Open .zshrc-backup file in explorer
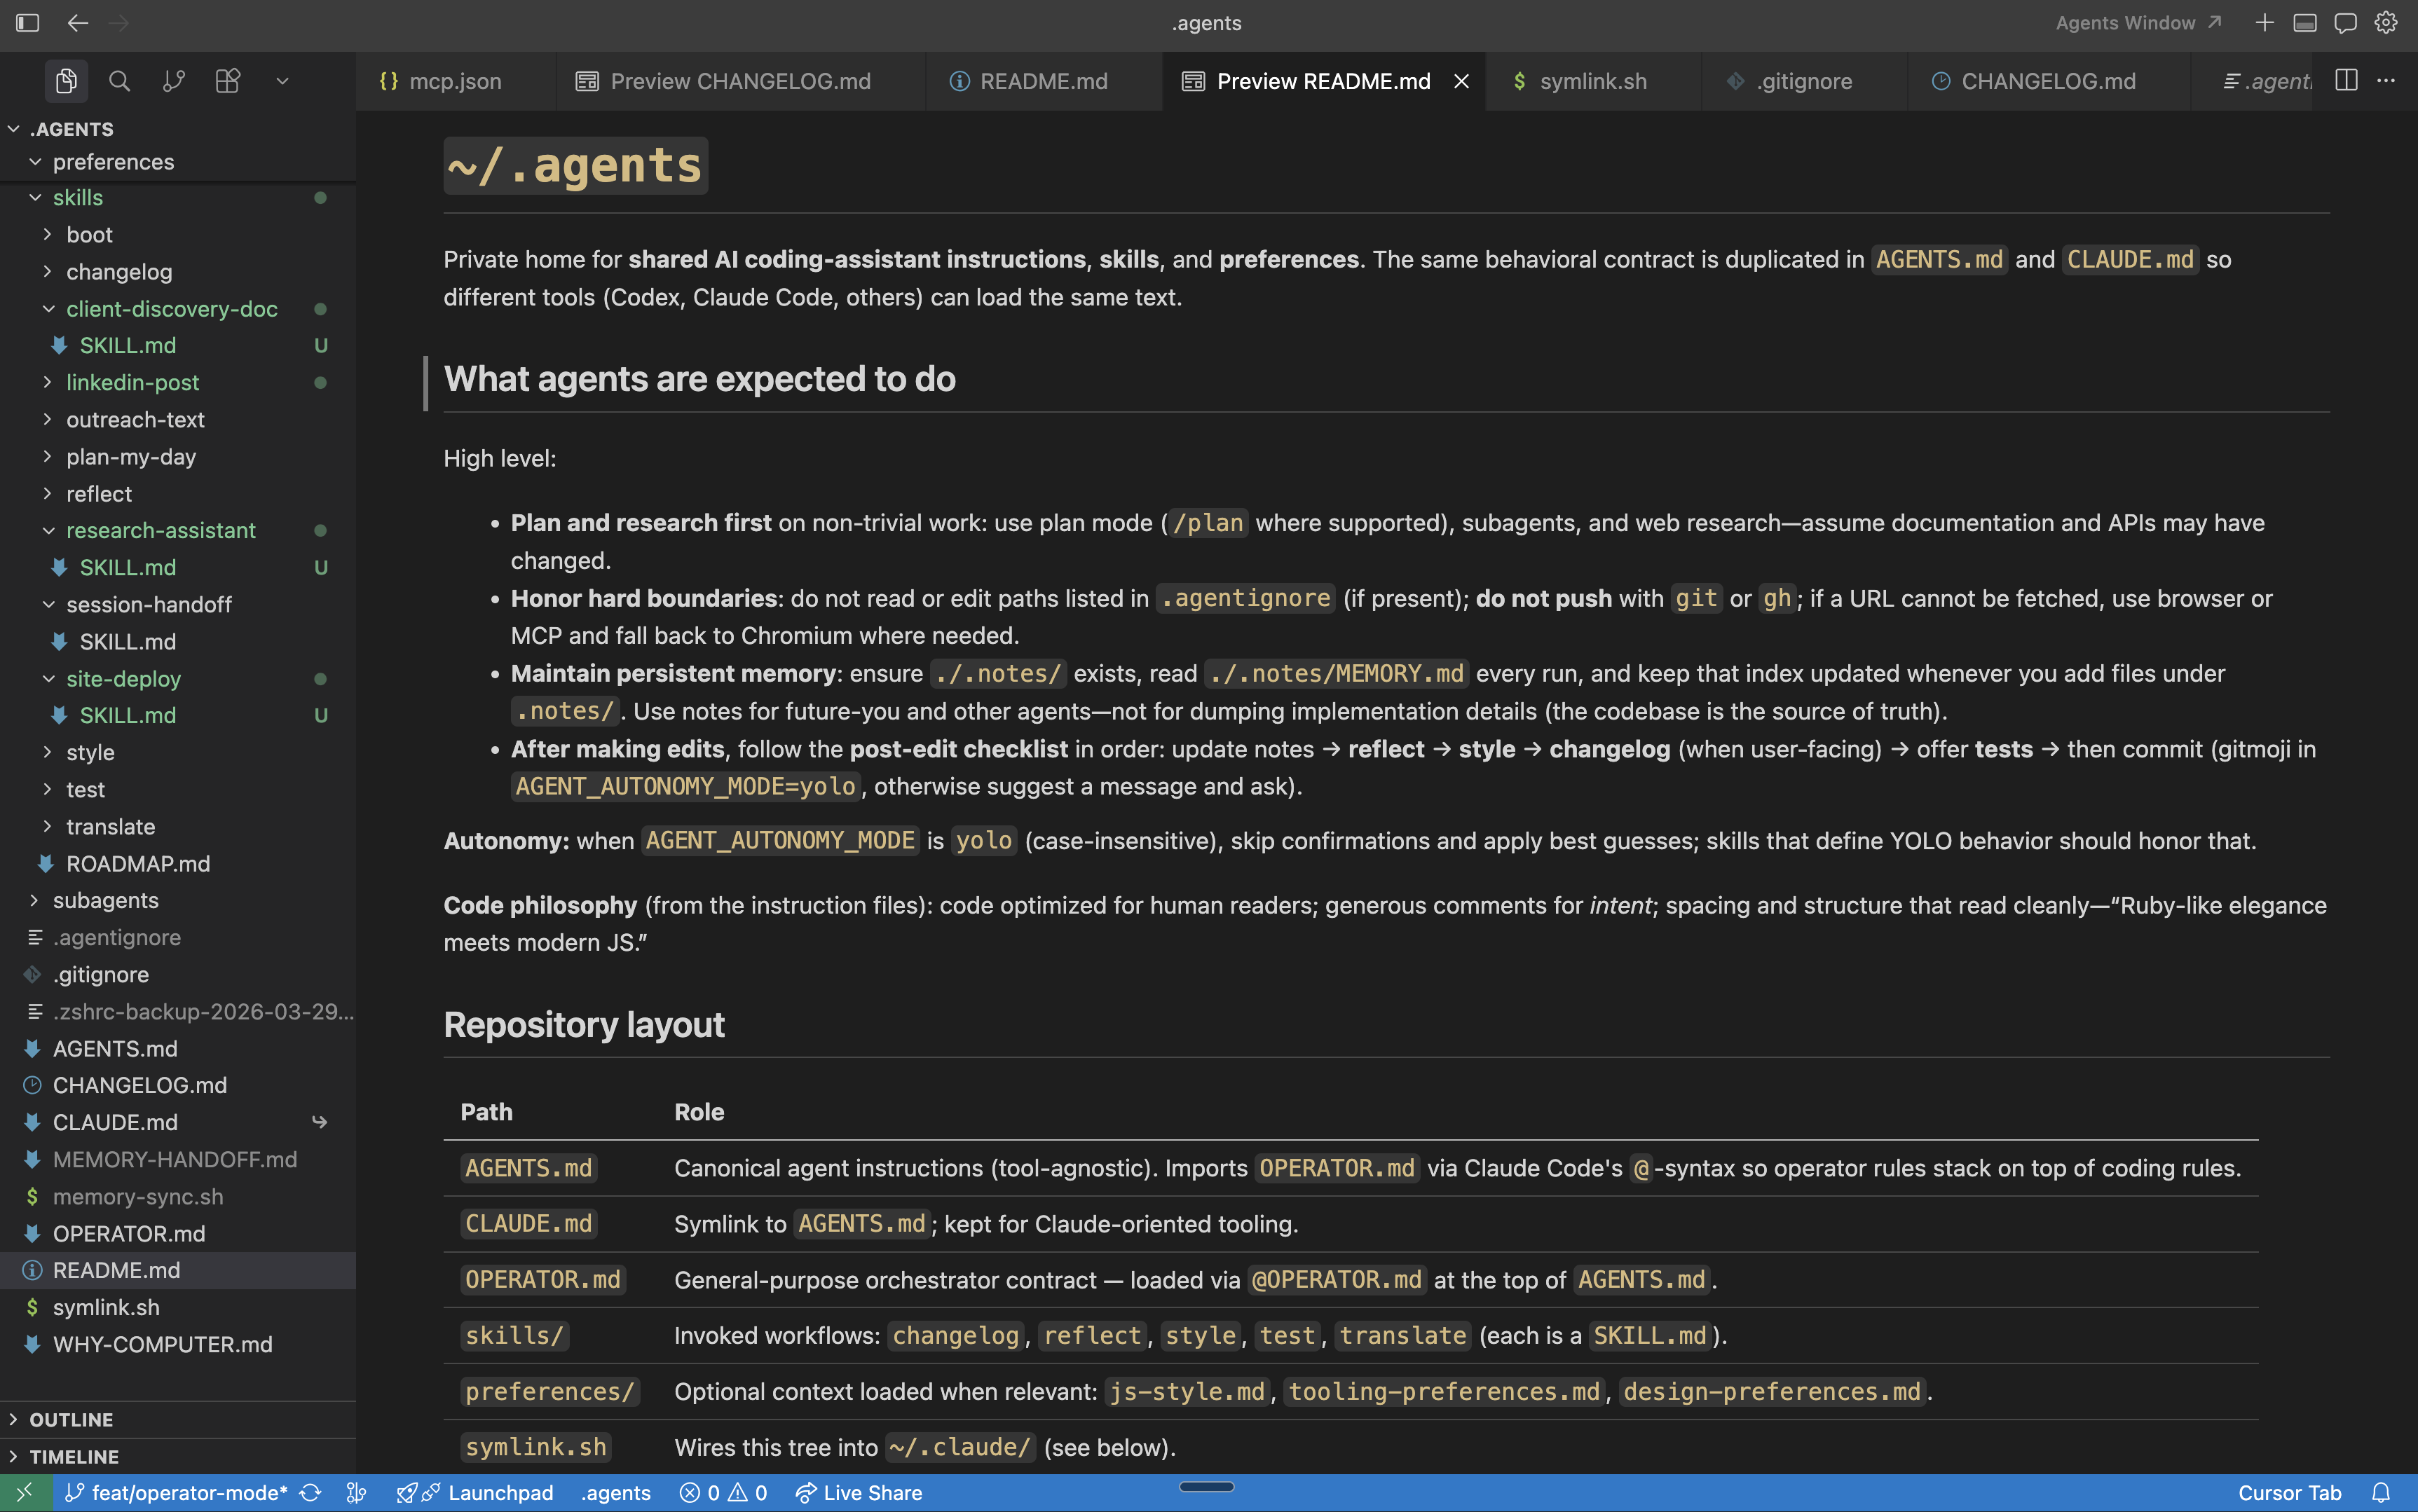The image size is (2418, 1512). point(178,1012)
